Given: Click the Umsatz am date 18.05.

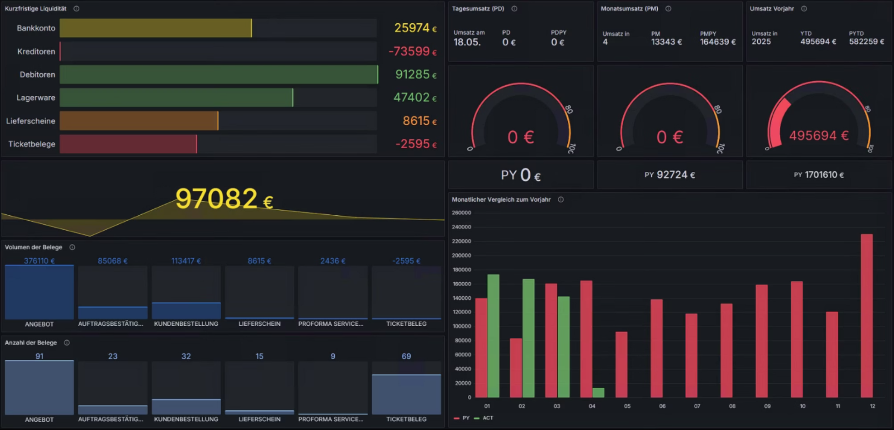Looking at the screenshot, I should (x=467, y=42).
